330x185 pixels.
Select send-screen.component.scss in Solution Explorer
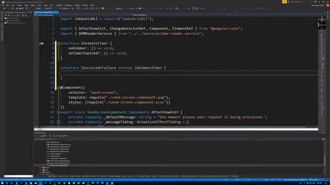(x=60, y=163)
